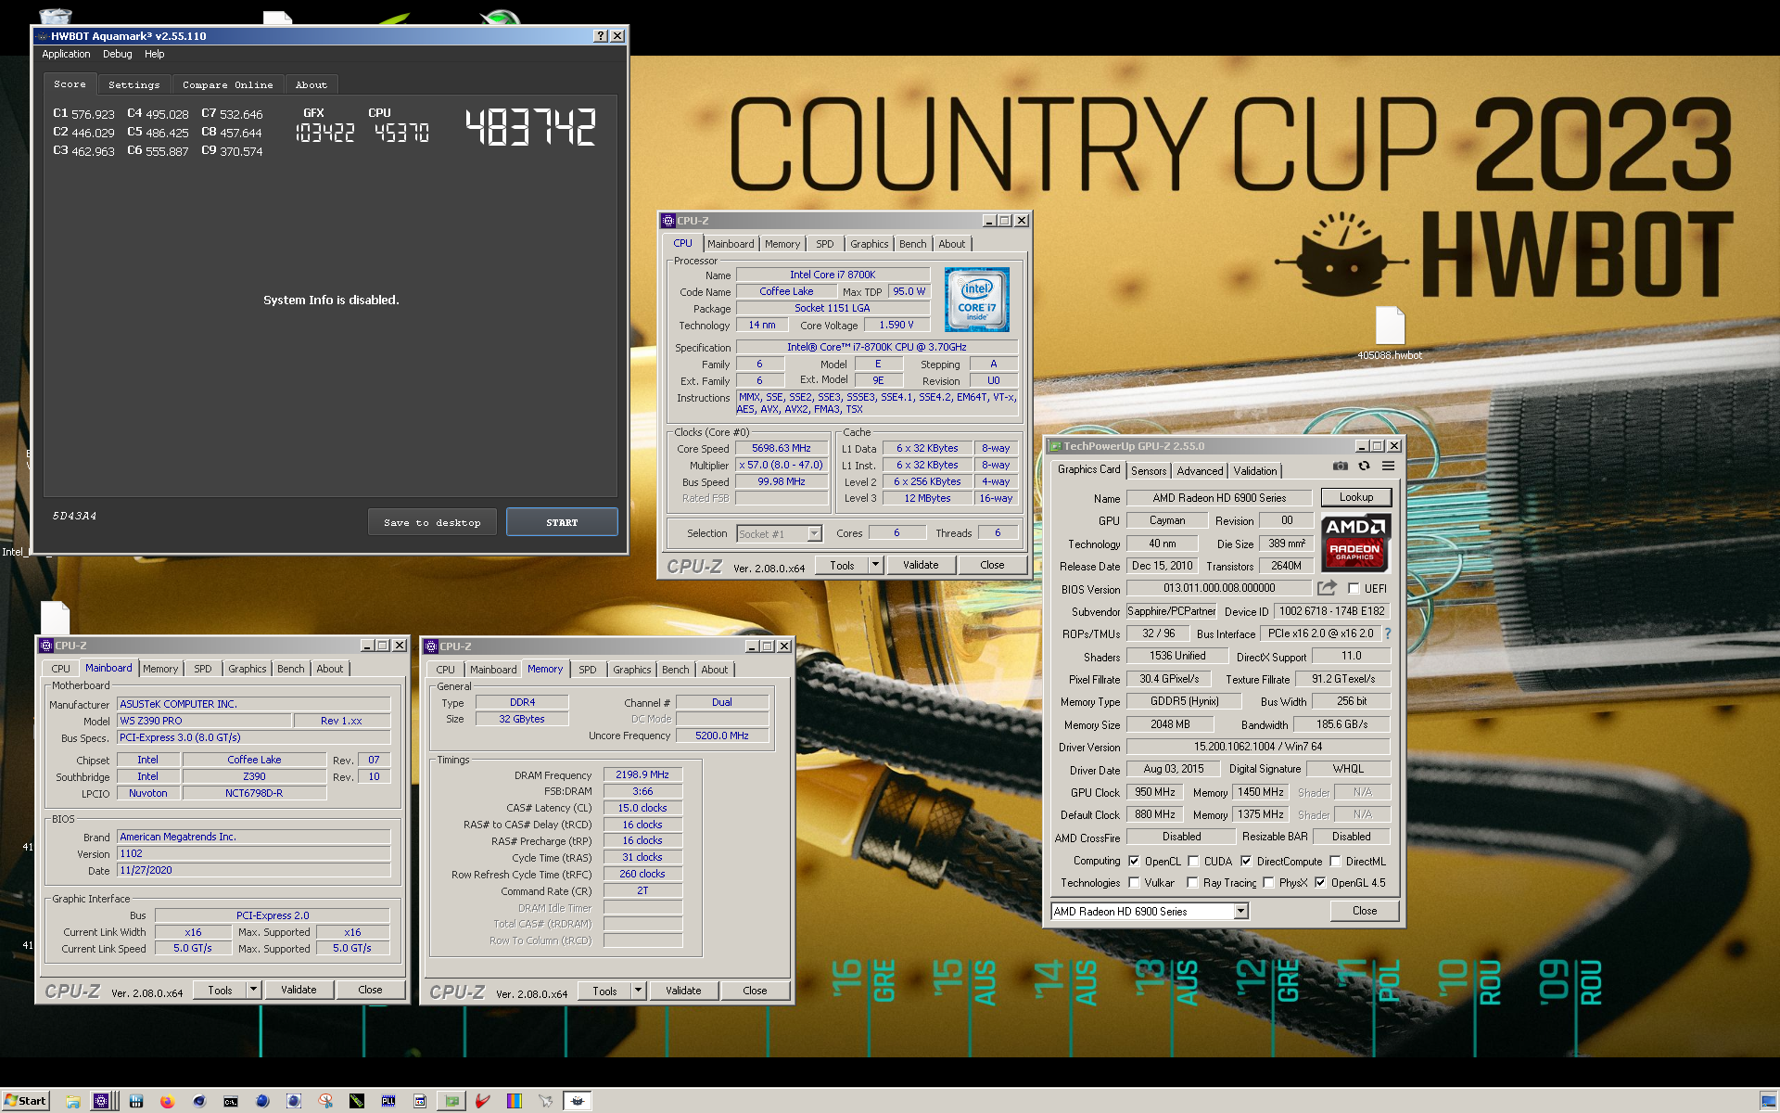Screen dimensions: 1780x1113
Task: Open SPD tab in CPU-Z Memory window
Action: 588,670
